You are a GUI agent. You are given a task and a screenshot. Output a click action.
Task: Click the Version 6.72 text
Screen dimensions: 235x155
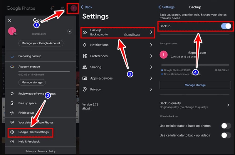point(90,105)
